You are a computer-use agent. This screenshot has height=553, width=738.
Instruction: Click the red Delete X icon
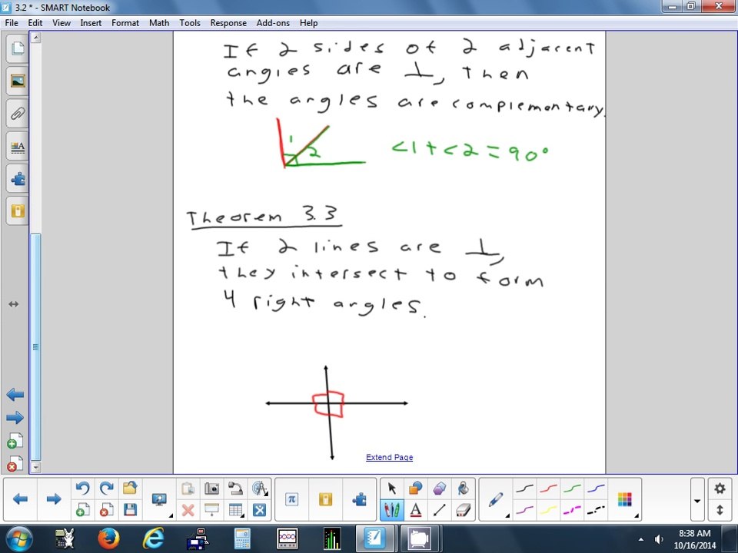tap(188, 510)
